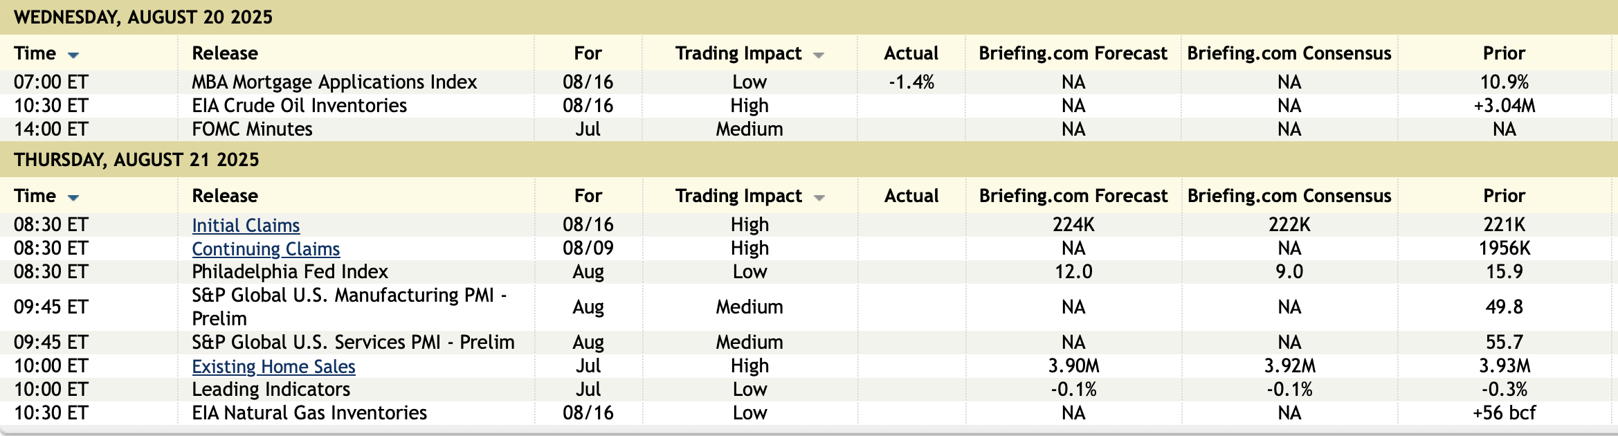
Task: Select the EIA Natural Gas Inventories release
Action: coord(309,413)
